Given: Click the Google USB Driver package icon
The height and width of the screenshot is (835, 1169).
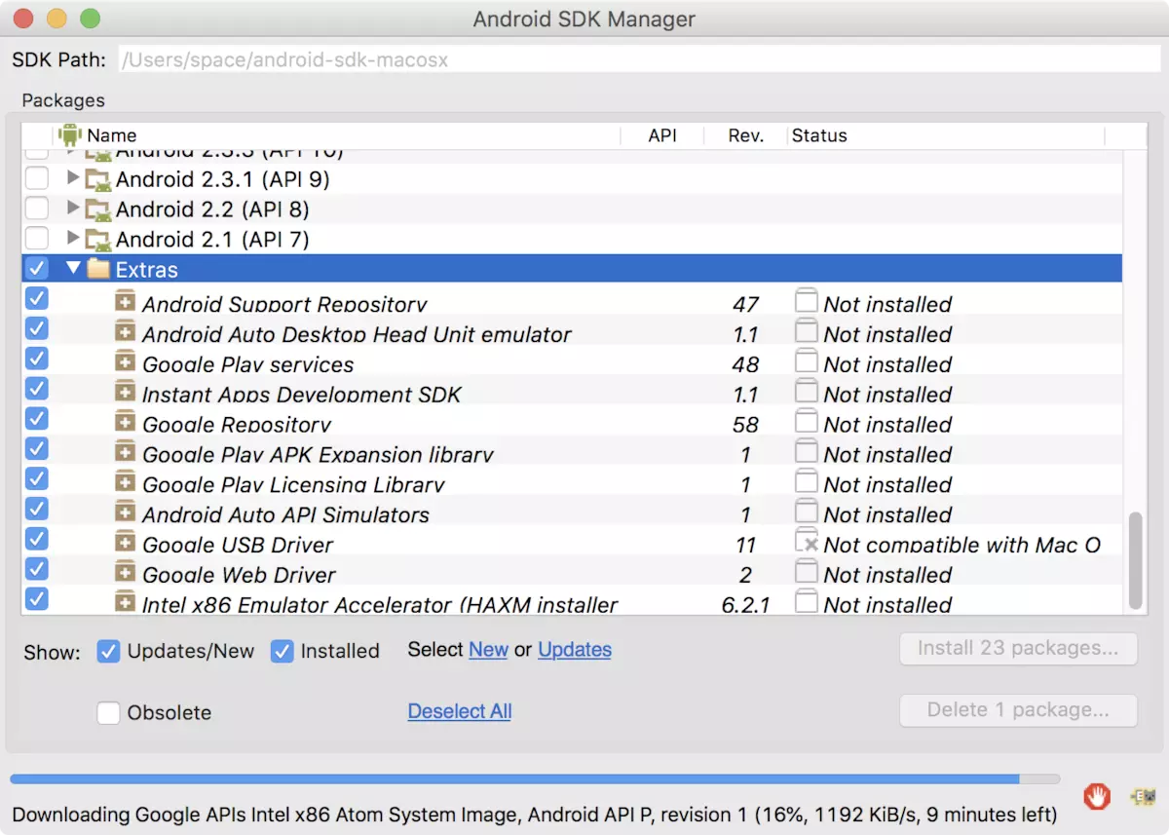Looking at the screenshot, I should click(125, 542).
